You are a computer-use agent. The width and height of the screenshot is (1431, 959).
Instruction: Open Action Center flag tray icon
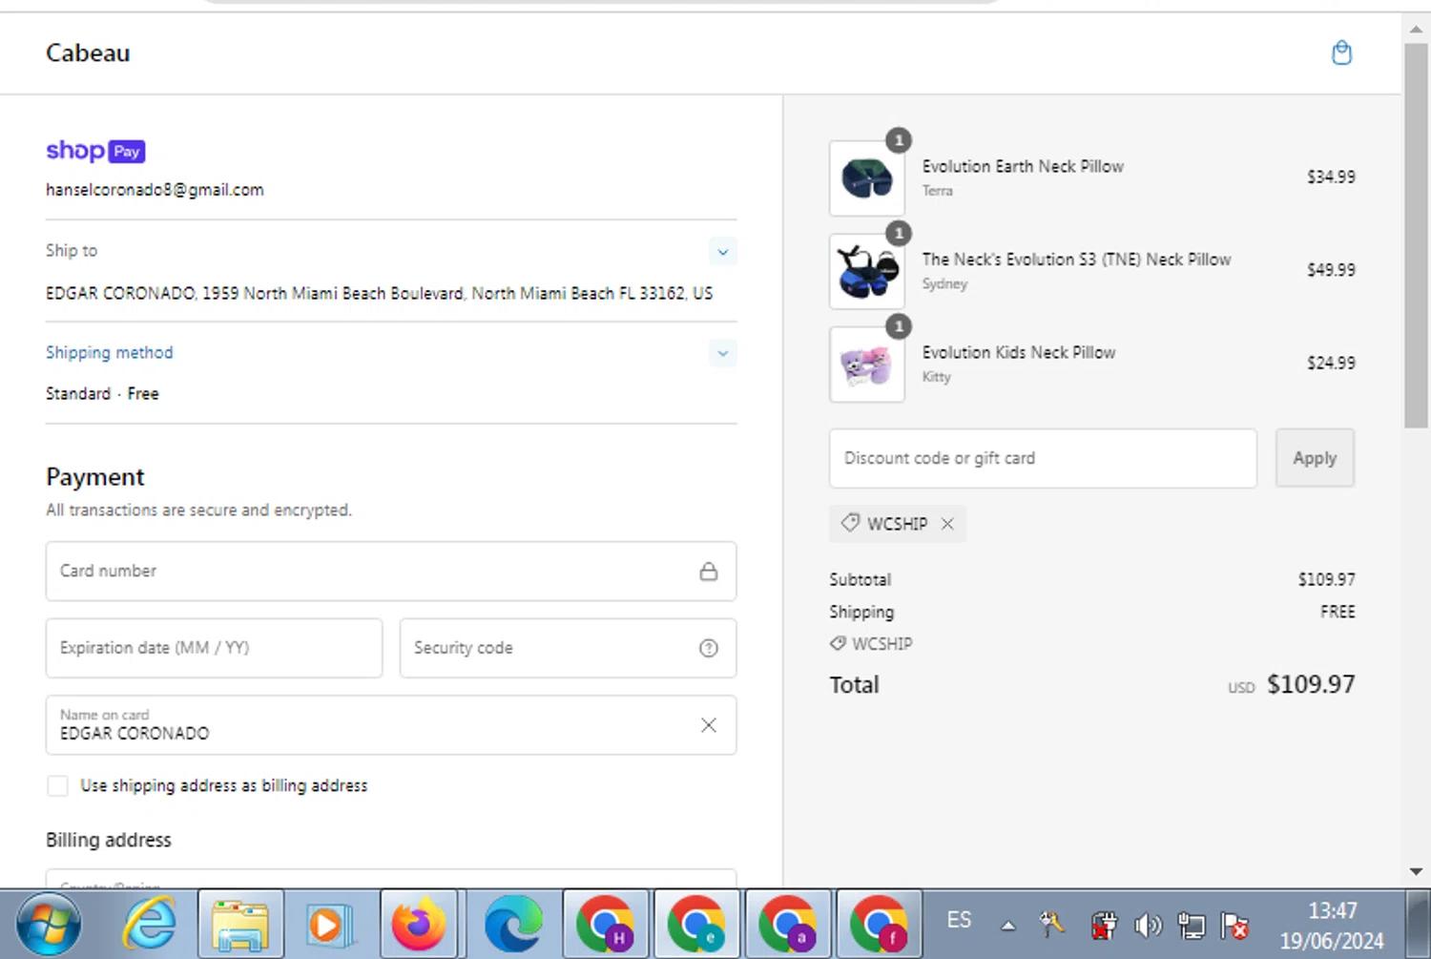click(x=1234, y=925)
